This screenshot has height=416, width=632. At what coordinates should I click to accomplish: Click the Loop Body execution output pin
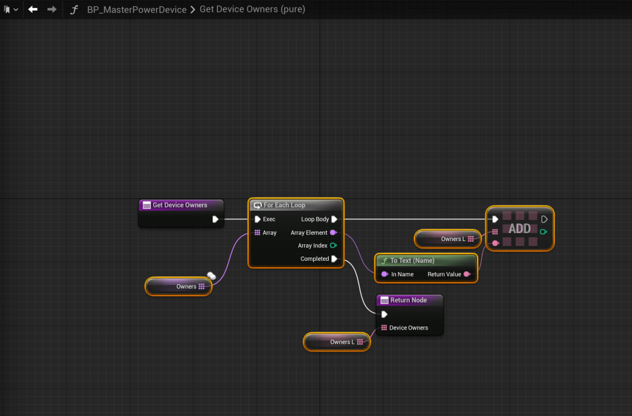coord(334,219)
